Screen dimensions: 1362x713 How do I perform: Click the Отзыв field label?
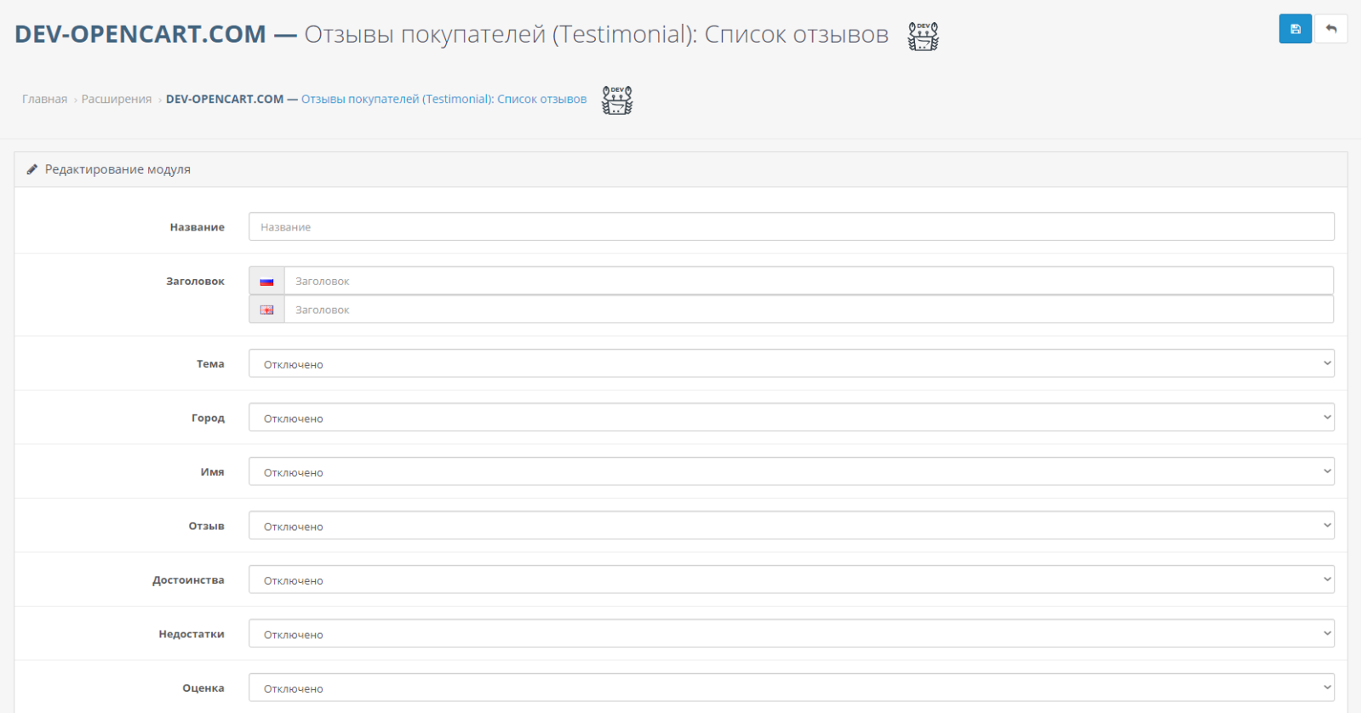point(207,526)
